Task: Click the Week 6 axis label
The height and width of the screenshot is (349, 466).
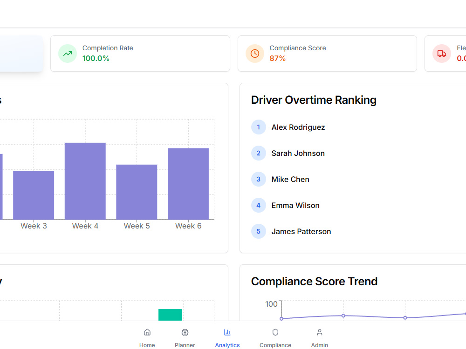Action: pos(188,226)
